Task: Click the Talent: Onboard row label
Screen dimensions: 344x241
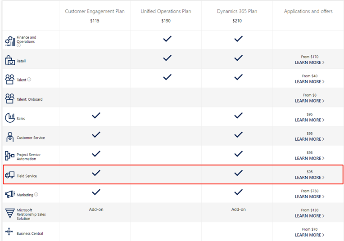Action: click(x=30, y=99)
